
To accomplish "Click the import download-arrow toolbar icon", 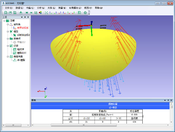I will pyautogui.click(x=21, y=13).
